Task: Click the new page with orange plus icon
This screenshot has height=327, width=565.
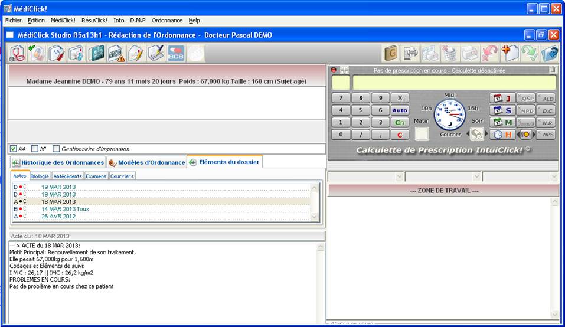Action: 510,54
